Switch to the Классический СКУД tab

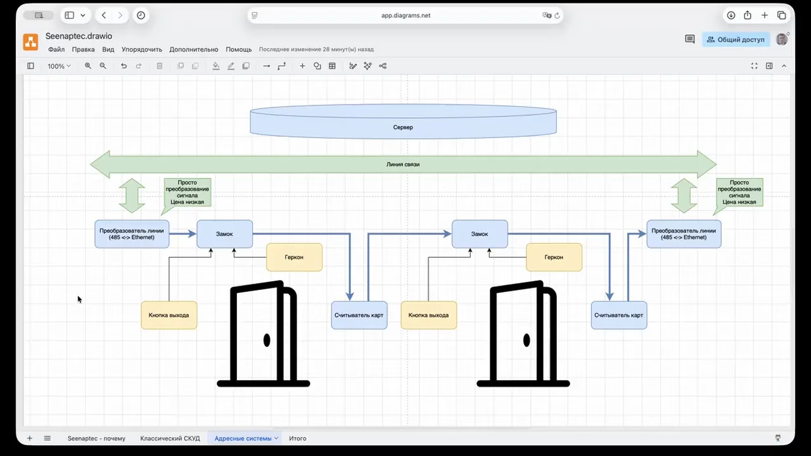(x=170, y=438)
